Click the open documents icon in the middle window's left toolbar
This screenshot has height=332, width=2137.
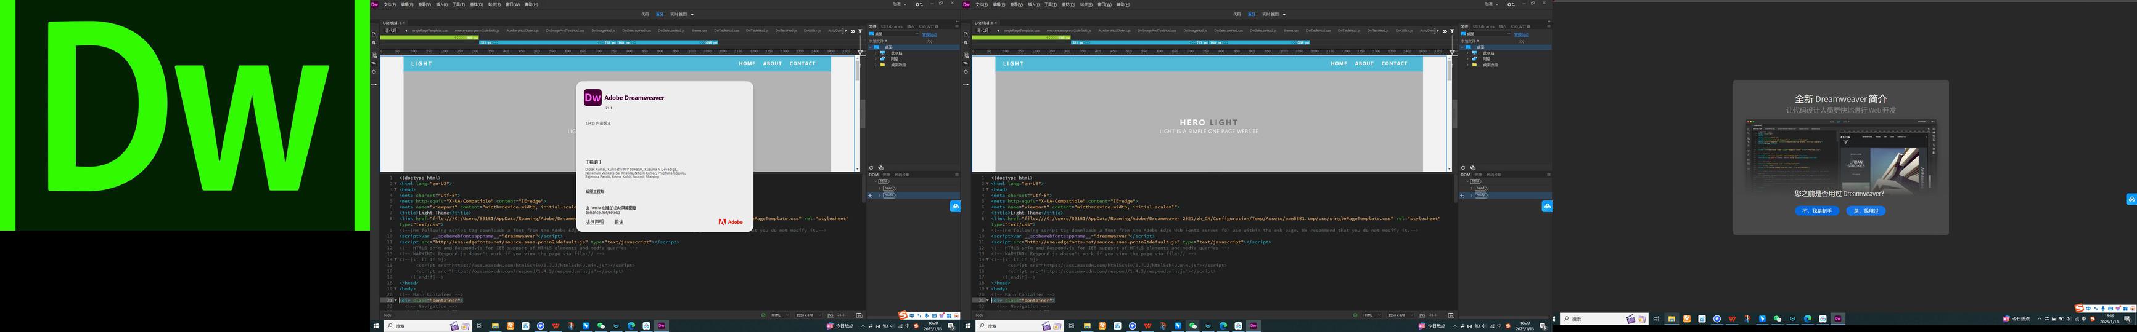(x=966, y=34)
